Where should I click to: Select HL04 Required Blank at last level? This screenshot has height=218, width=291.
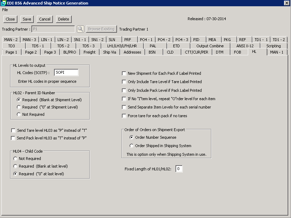(15, 166)
